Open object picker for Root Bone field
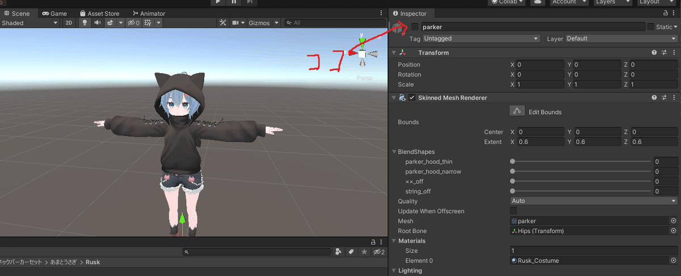The image size is (681, 276). coord(674,231)
